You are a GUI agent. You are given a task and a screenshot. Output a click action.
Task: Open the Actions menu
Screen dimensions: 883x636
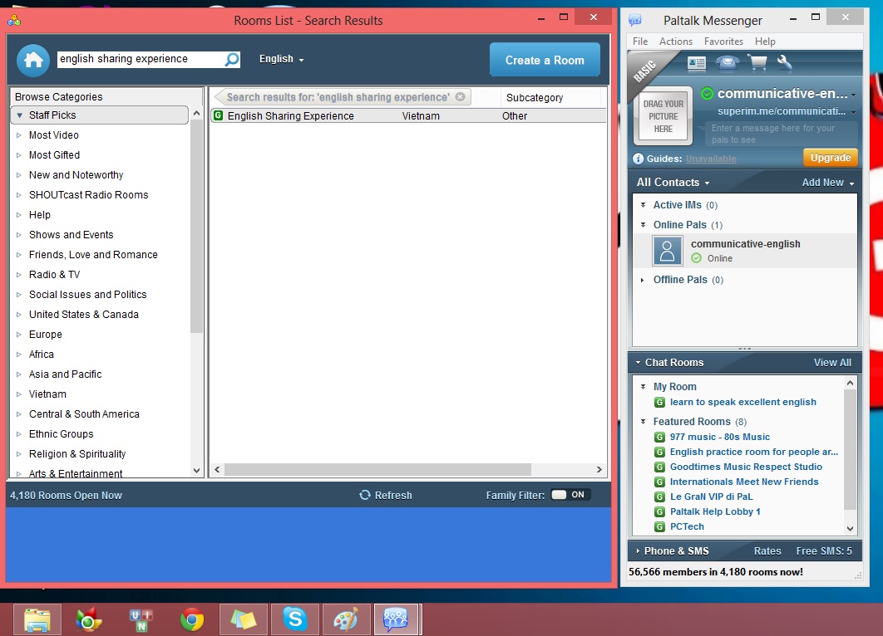pos(676,41)
